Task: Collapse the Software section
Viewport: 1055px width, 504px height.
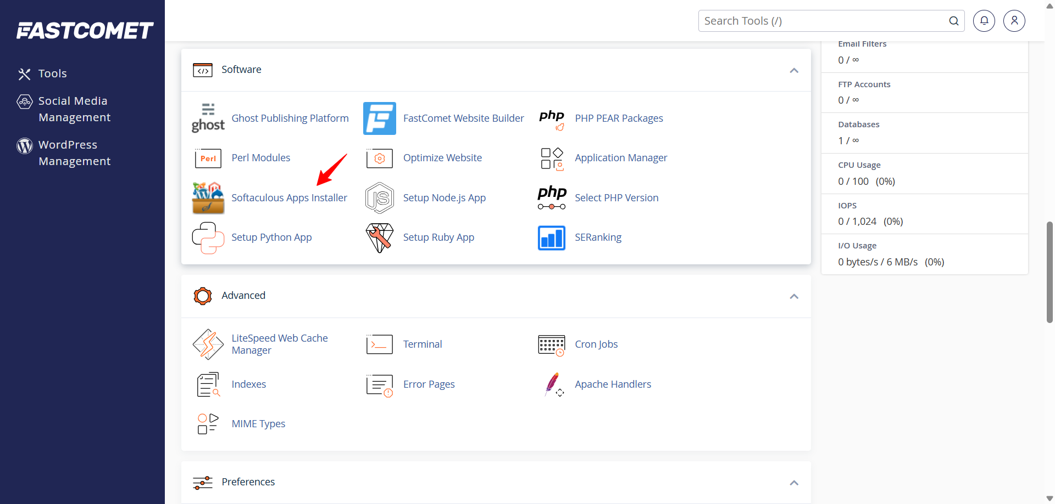Action: pos(794,70)
